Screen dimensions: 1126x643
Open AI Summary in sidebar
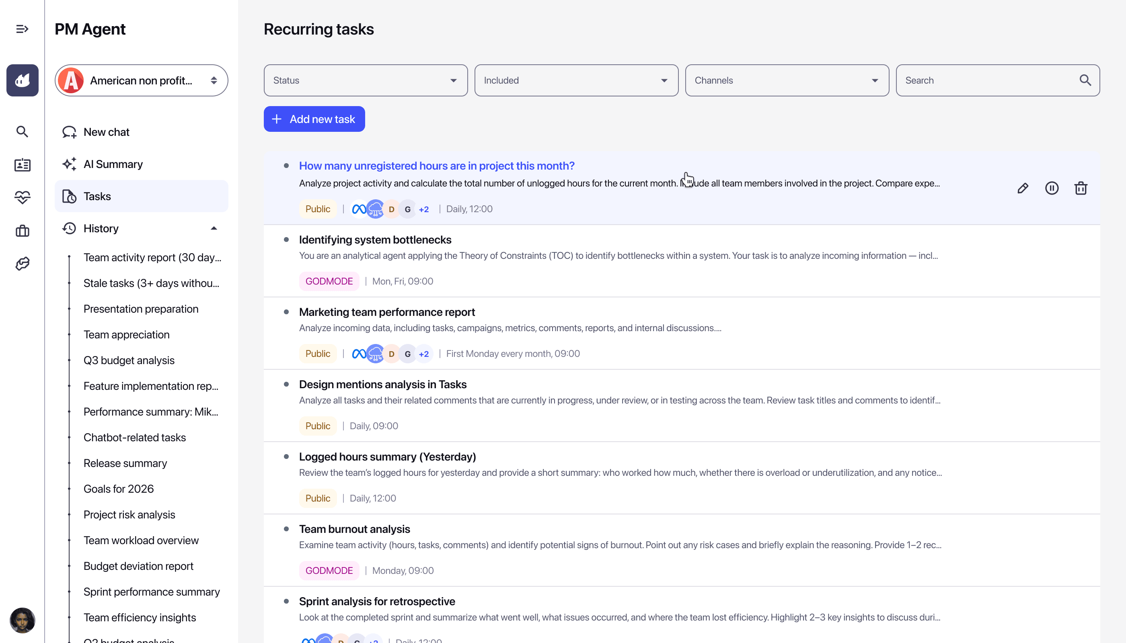(113, 164)
